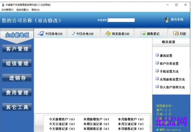The width and height of the screenshot is (193, 132).
Task: Open the 手机设置方法 link
Action: 169,71
